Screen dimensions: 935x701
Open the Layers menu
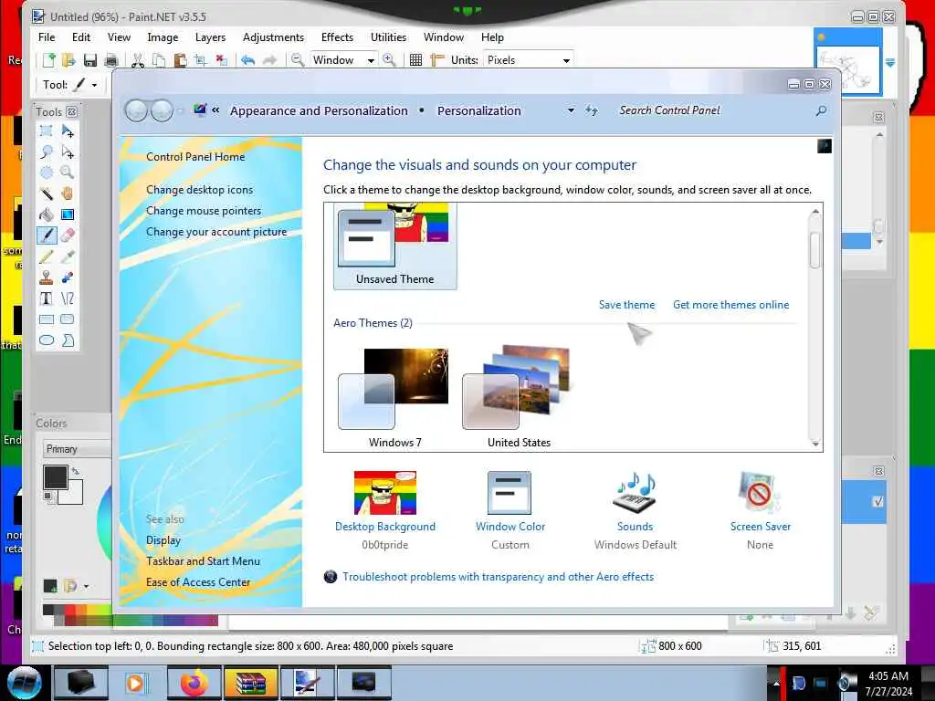point(211,37)
